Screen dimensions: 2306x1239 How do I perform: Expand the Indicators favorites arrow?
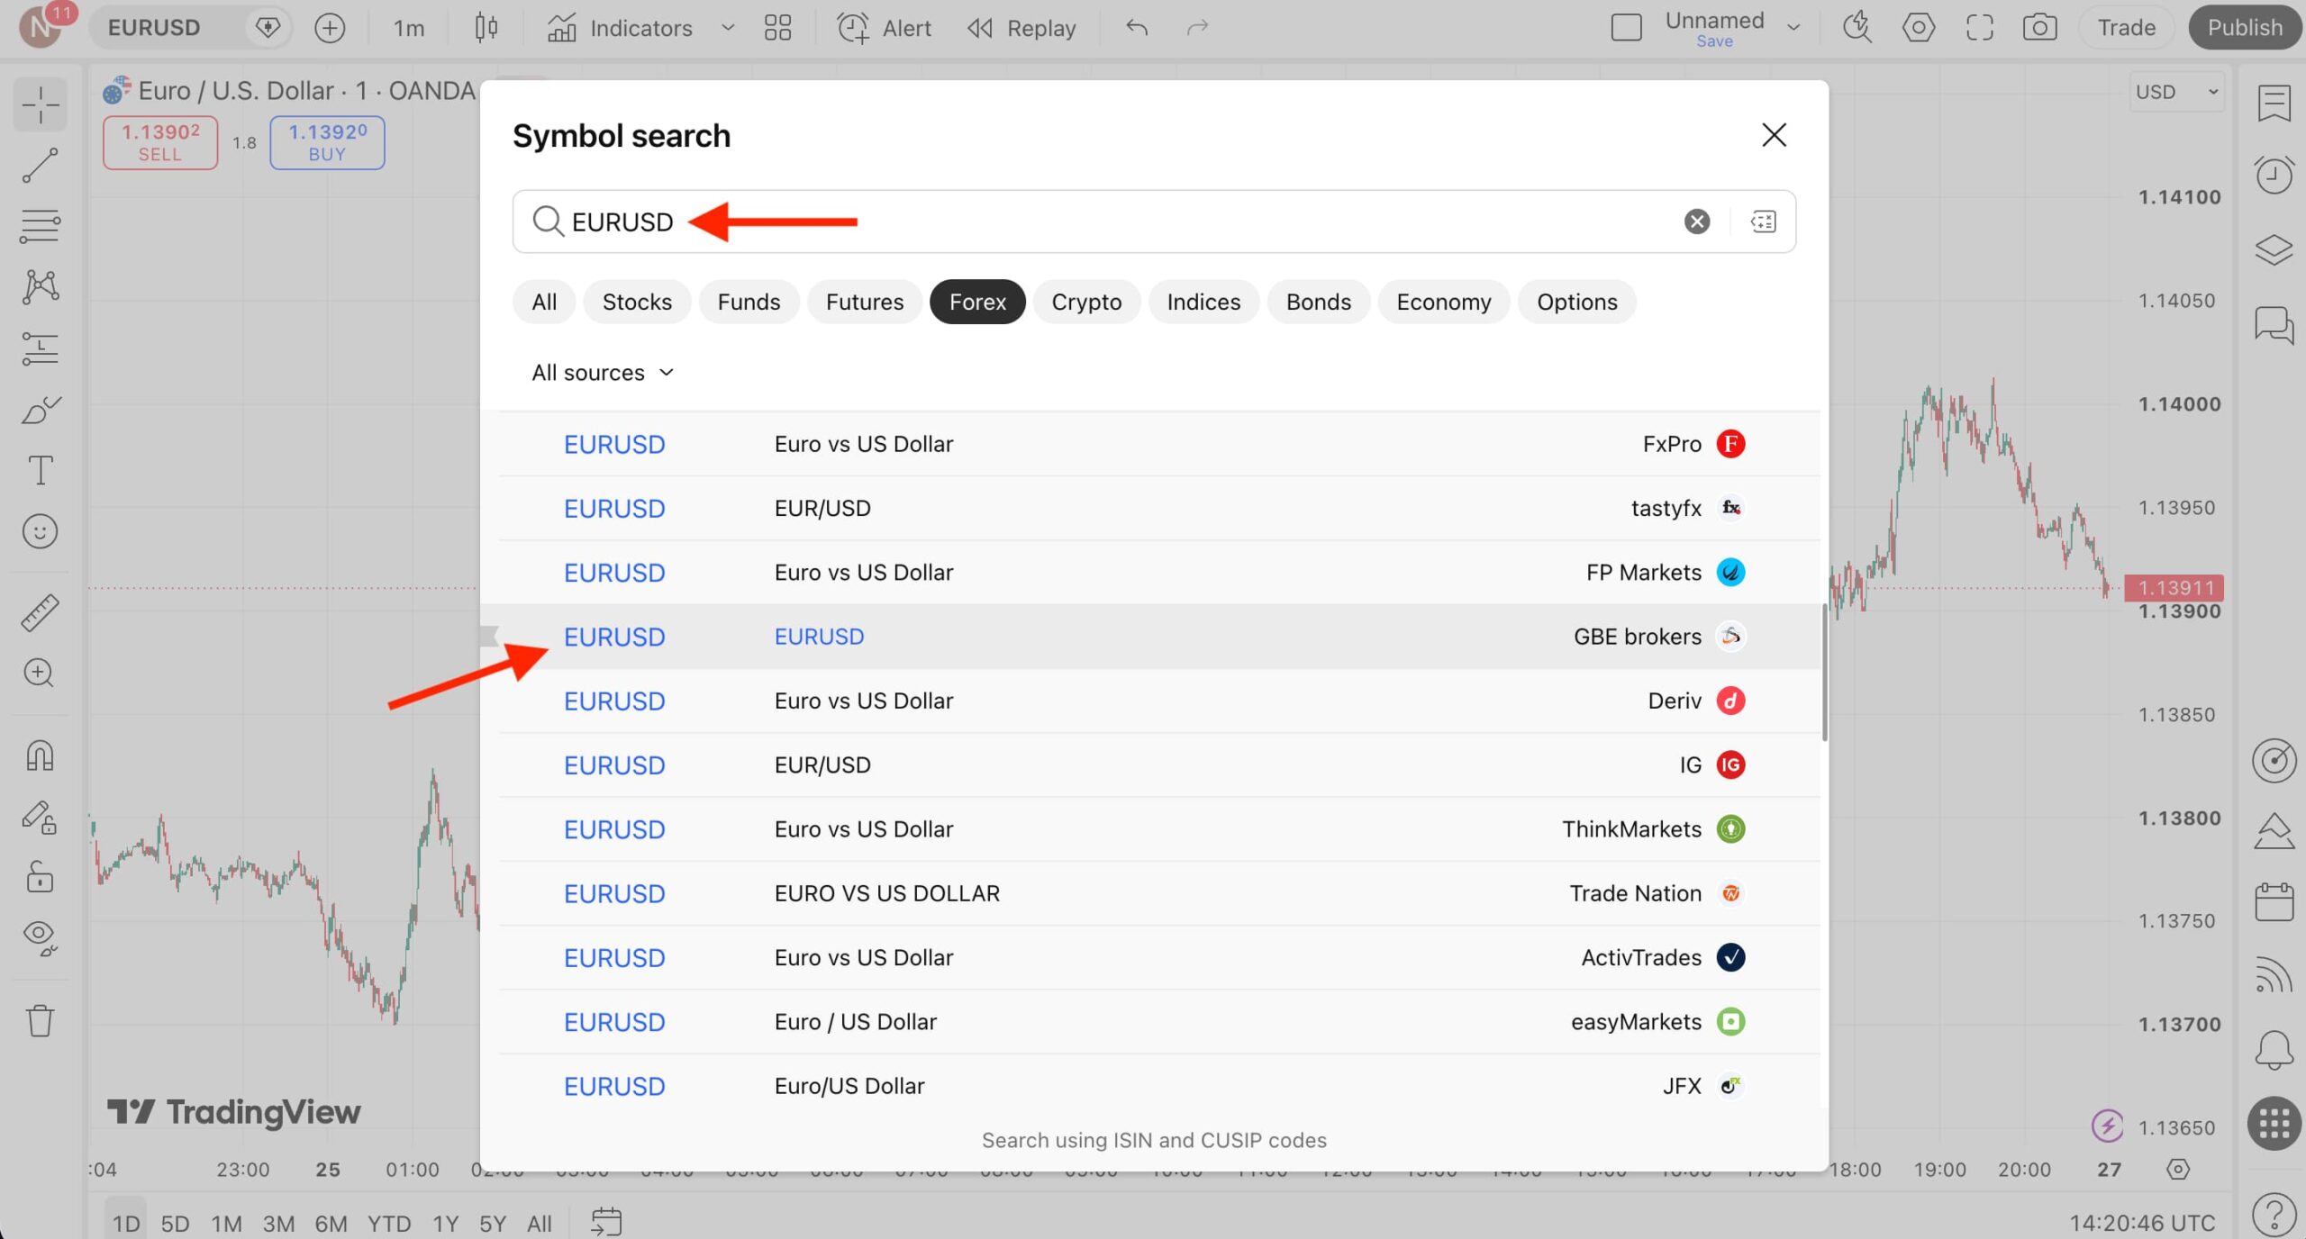pyautogui.click(x=728, y=28)
